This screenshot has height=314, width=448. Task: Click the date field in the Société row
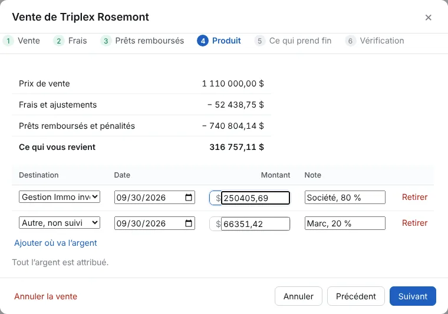[x=154, y=198]
